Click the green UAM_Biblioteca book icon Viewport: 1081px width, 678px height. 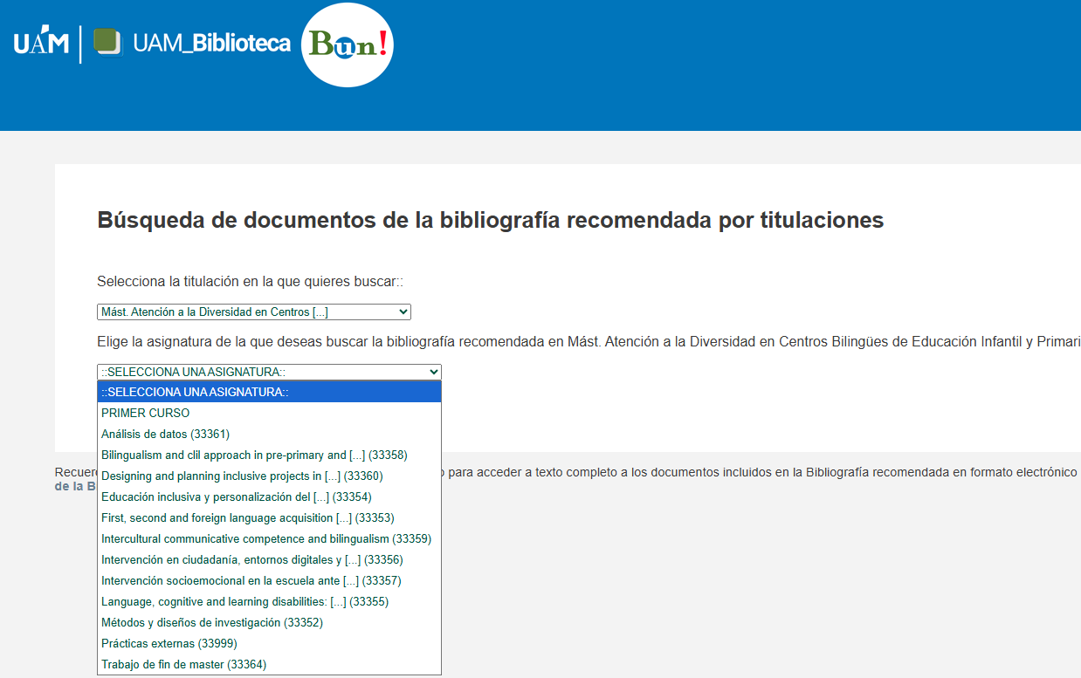107,43
